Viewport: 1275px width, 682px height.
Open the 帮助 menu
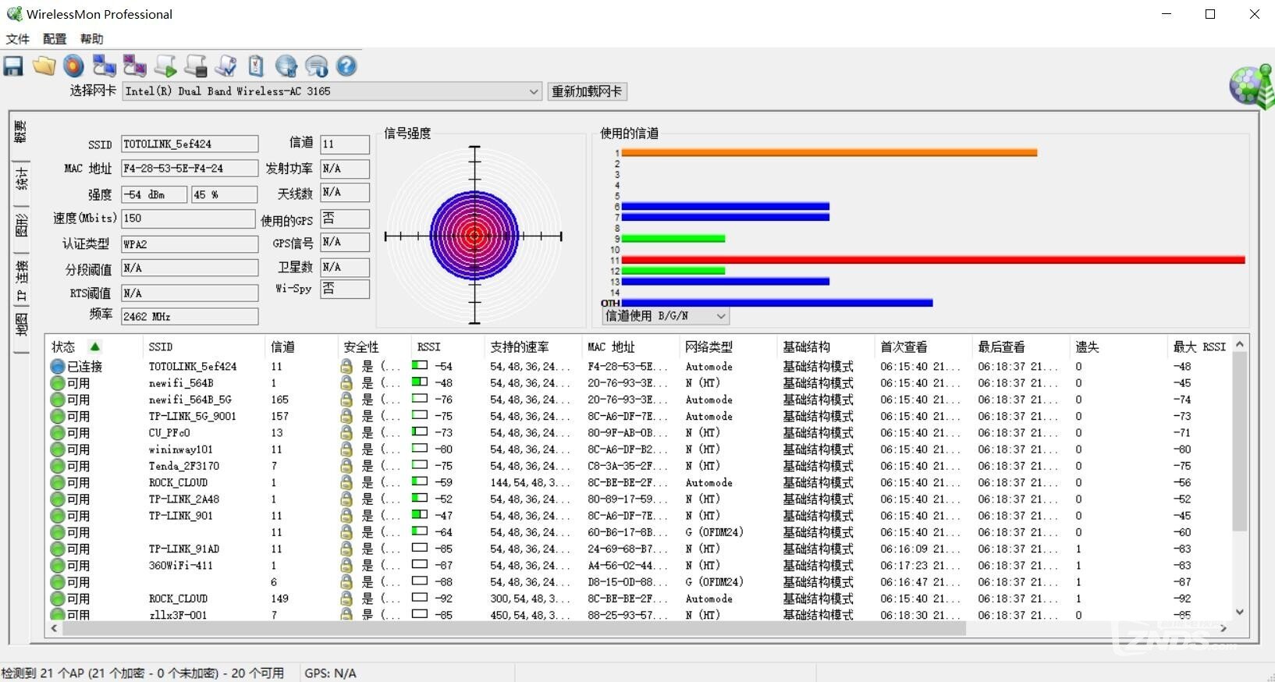point(91,39)
